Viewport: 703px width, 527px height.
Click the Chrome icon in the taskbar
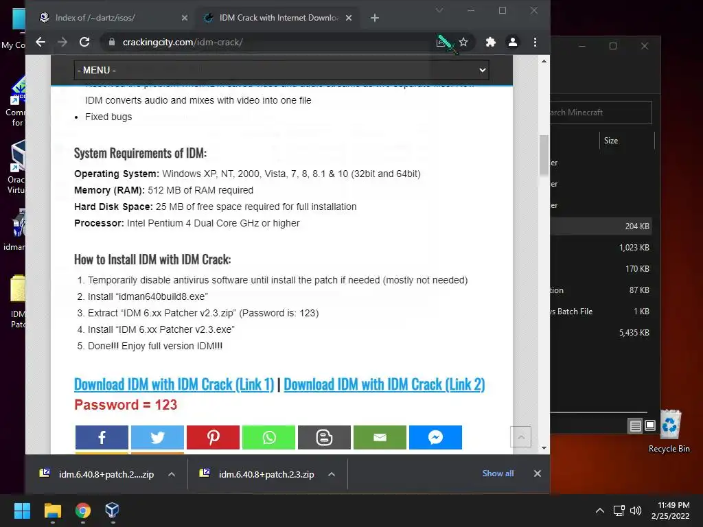[x=82, y=511]
